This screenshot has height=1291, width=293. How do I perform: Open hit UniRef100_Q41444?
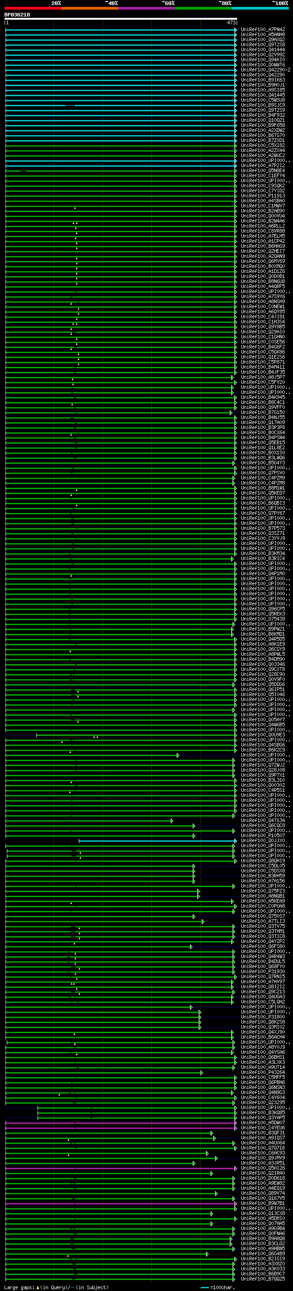pyautogui.click(x=263, y=50)
